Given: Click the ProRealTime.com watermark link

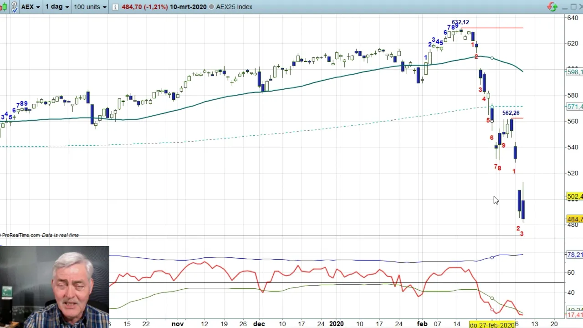Looking at the screenshot, I should coord(20,235).
